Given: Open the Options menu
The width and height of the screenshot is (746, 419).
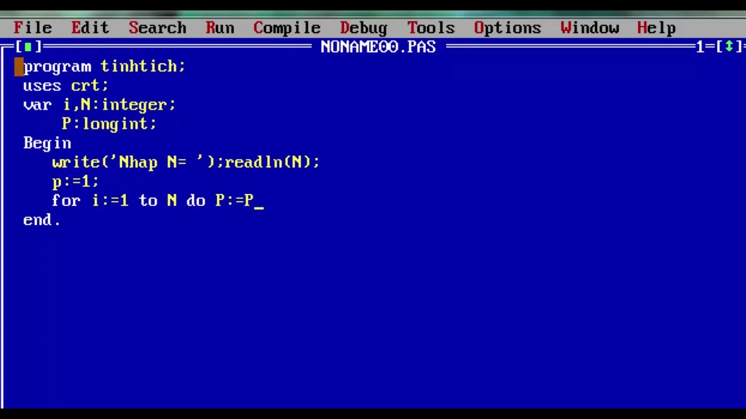Looking at the screenshot, I should (508, 27).
